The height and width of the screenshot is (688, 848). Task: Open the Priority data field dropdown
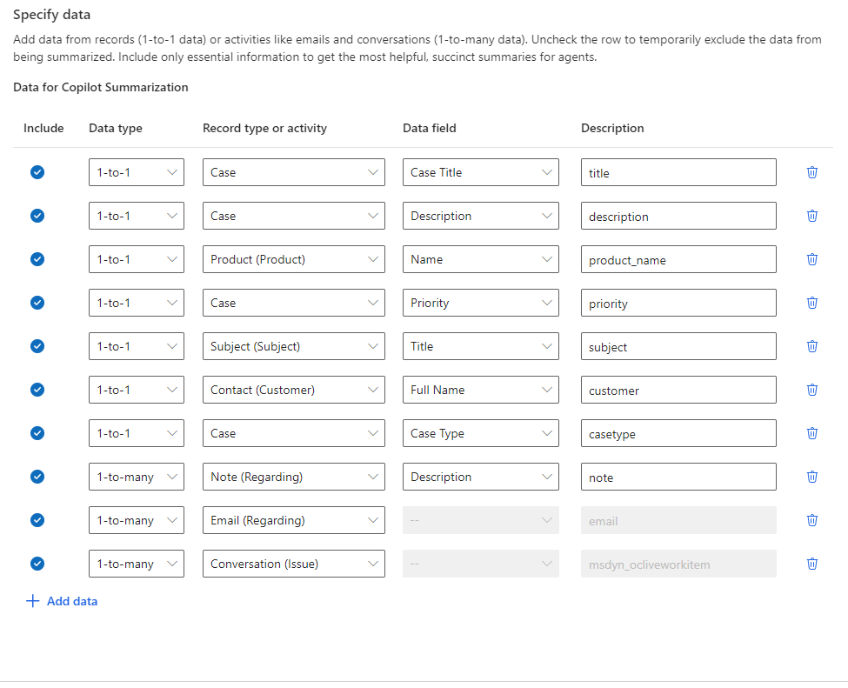pyautogui.click(x=480, y=303)
